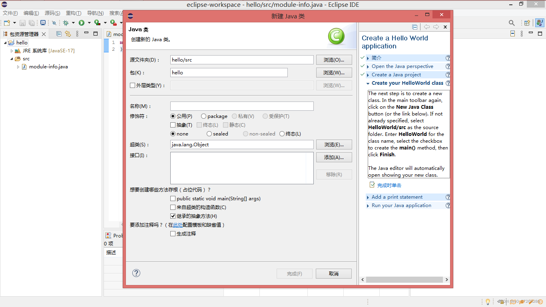
Task: Select the Java perspective icon
Action: click(540, 23)
